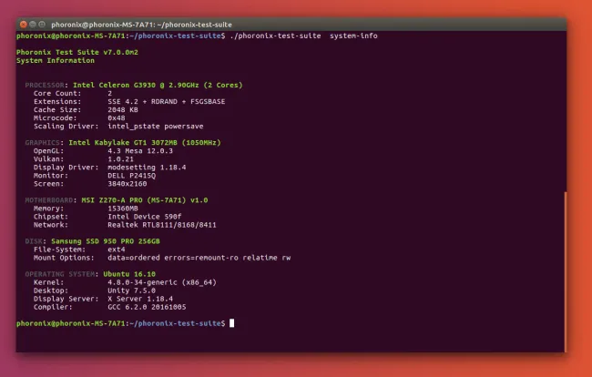Click 'Intel Device 590f' chipset value

click(145, 217)
